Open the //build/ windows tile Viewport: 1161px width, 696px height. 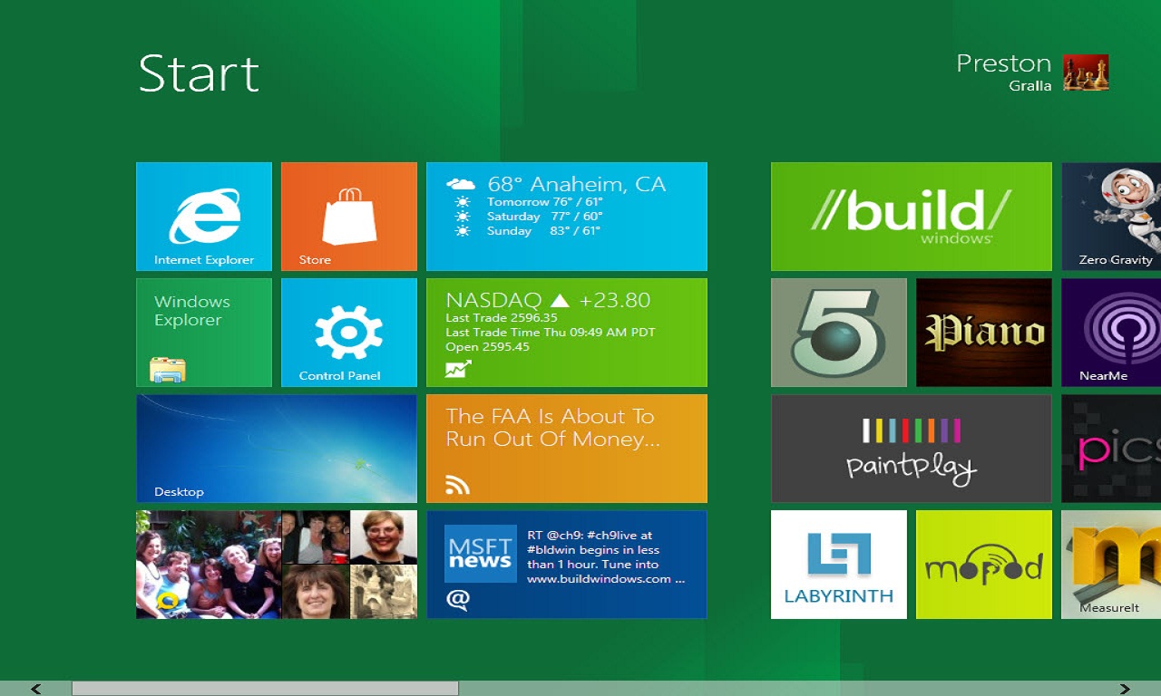point(912,217)
